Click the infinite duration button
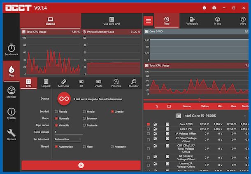This screenshot has width=251, height=174. [x=64, y=99]
